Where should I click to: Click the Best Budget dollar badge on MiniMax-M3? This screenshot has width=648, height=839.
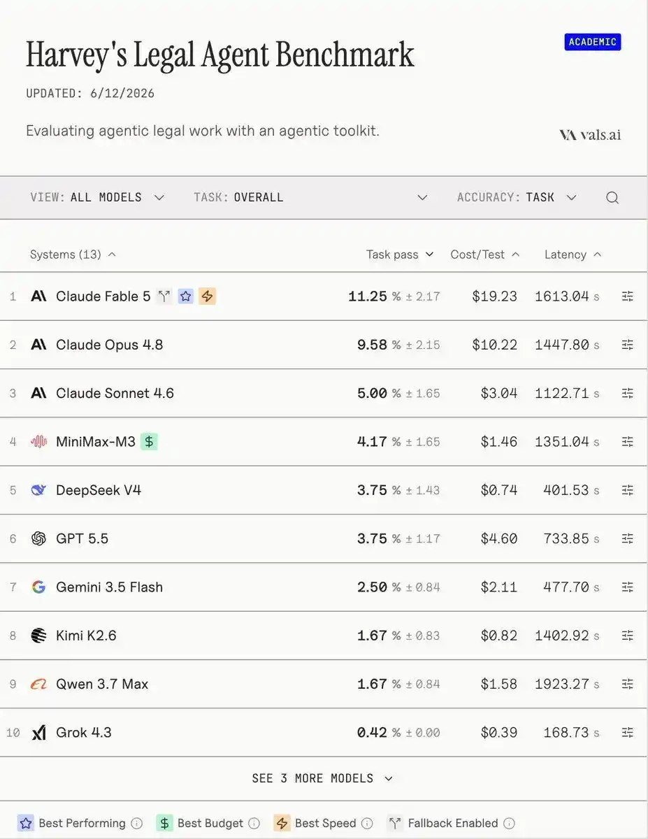[x=149, y=441]
